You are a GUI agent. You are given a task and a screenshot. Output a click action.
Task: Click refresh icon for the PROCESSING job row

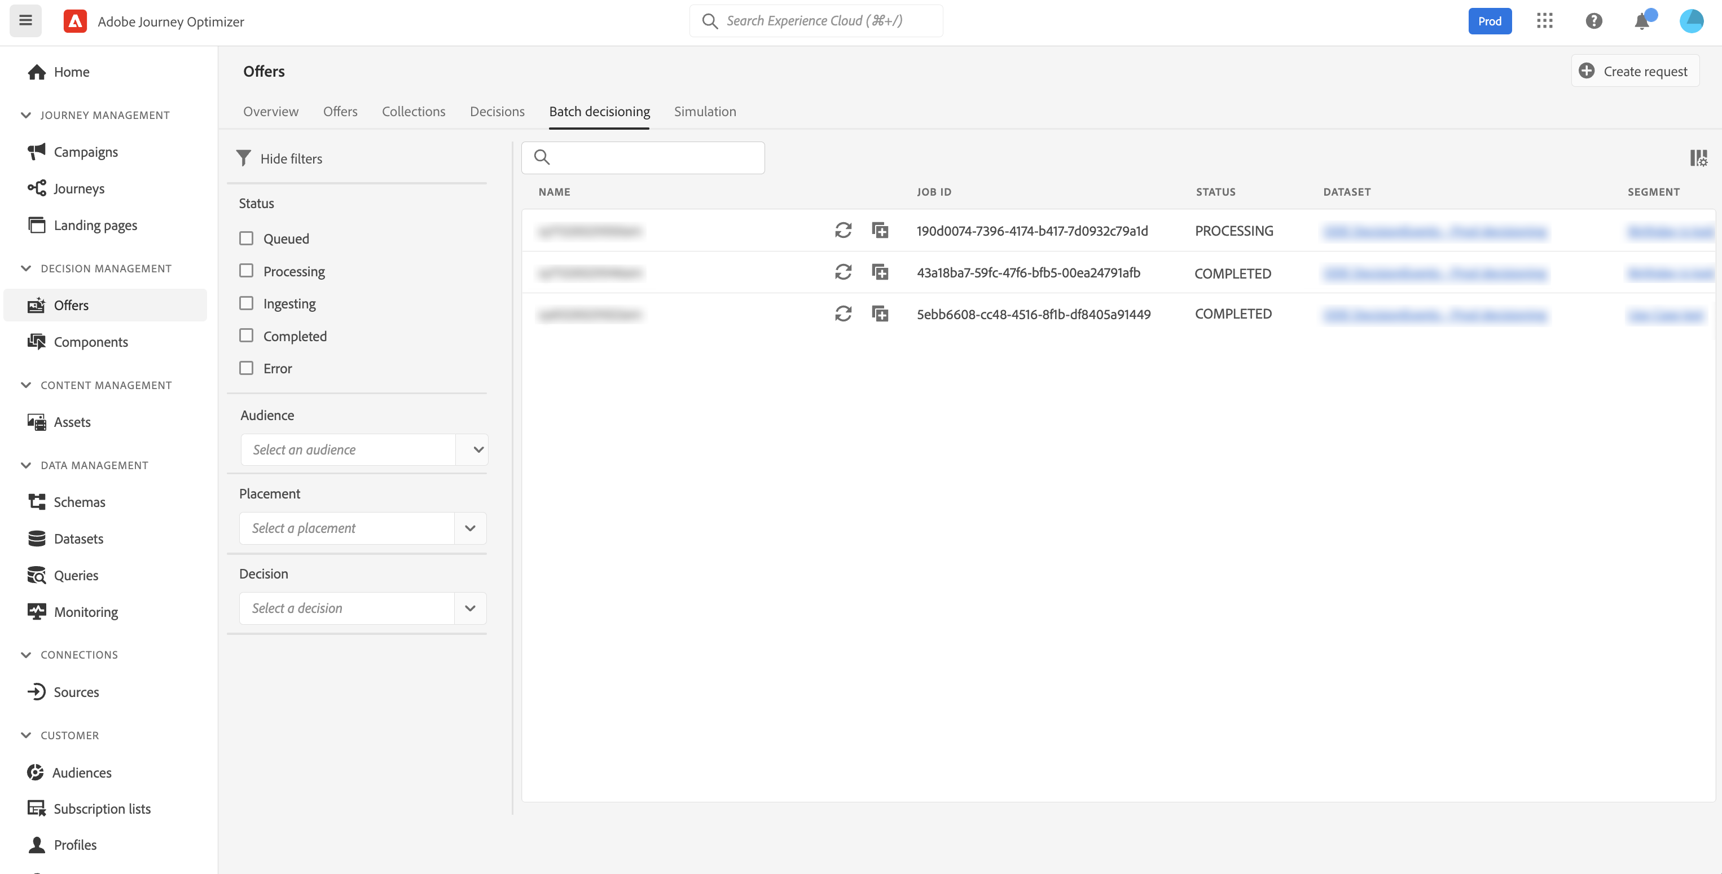(843, 231)
